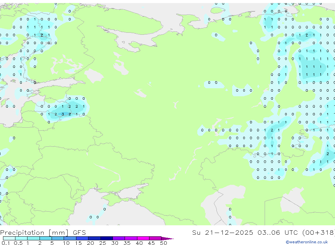Click the 'Su' weekday label
Screen dimensions: 335x245
pyautogui.click(x=196, y=232)
